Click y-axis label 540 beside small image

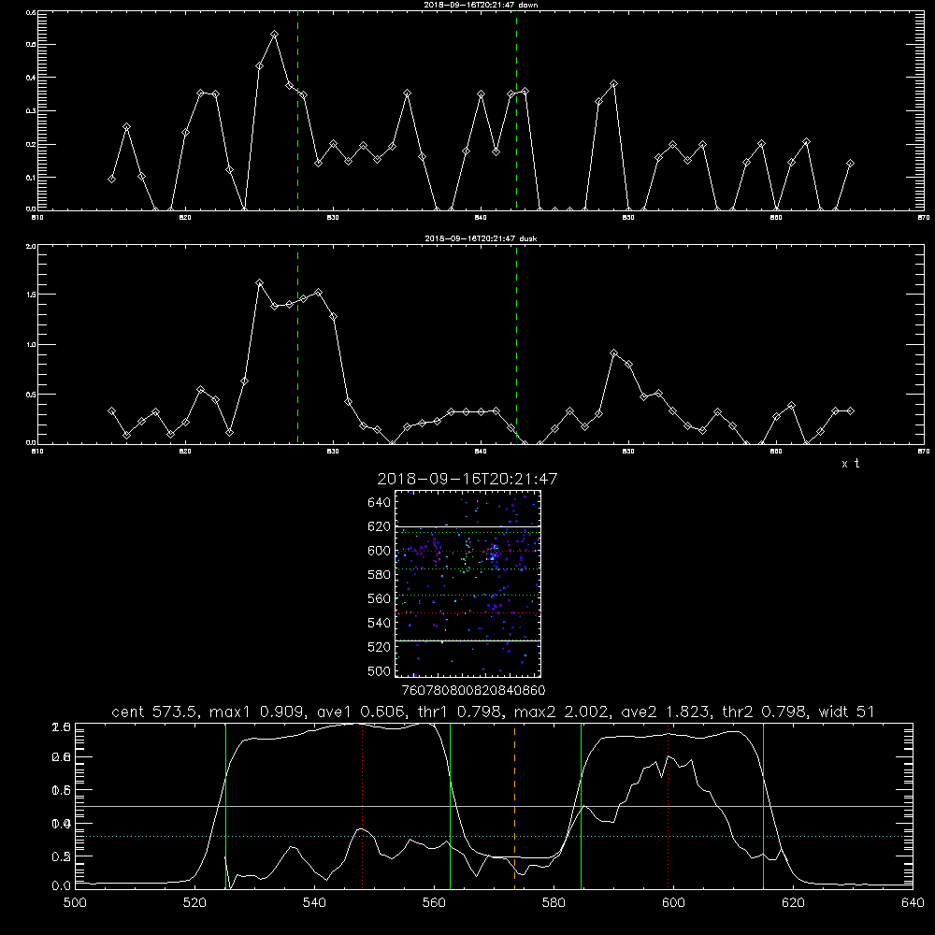coord(379,623)
